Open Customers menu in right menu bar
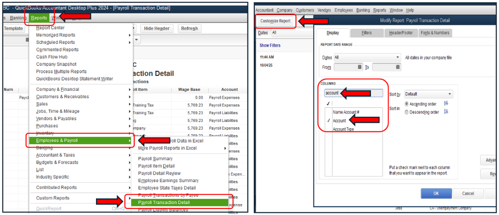 pos(305,10)
